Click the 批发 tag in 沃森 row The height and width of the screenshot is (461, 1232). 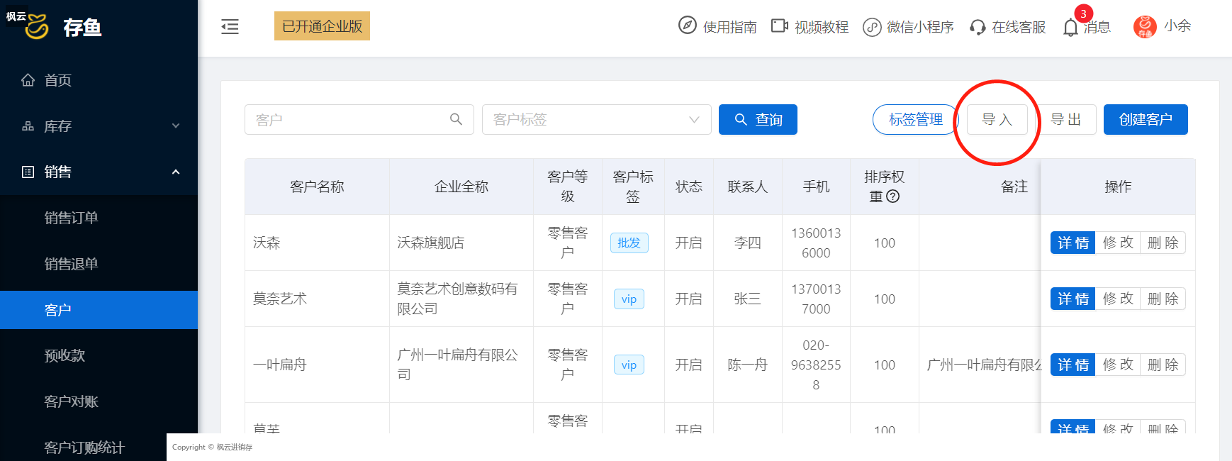coord(629,243)
